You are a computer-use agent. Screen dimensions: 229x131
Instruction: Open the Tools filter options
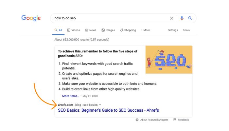(x=186, y=30)
